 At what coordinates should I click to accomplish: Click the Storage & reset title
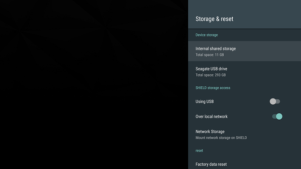(214, 19)
